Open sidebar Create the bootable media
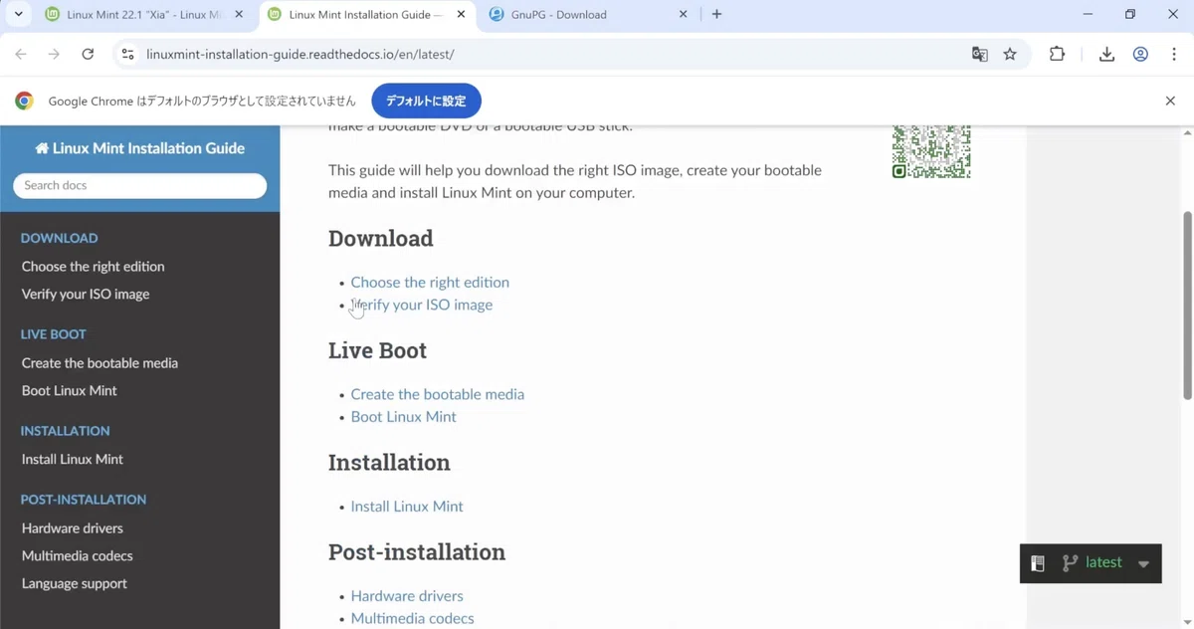Screen dimensions: 1194x629 pos(100,363)
